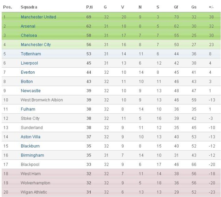Open the Fulham team link
221x197 pixels.
pos(28,109)
